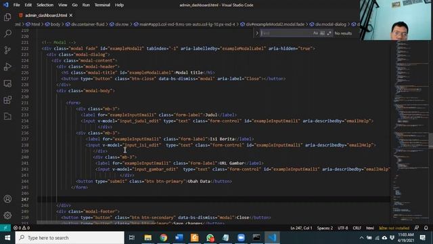This screenshot has height=244, width=433.
Task: Click the taskbar clock showing 11:03 AM
Action: click(x=406, y=238)
